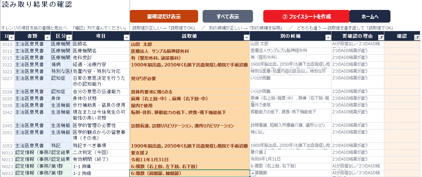The height and width of the screenshot is (177, 422).
Task: Select the 項目 cell 医学的管理の必要性
Action: [x=101, y=126]
